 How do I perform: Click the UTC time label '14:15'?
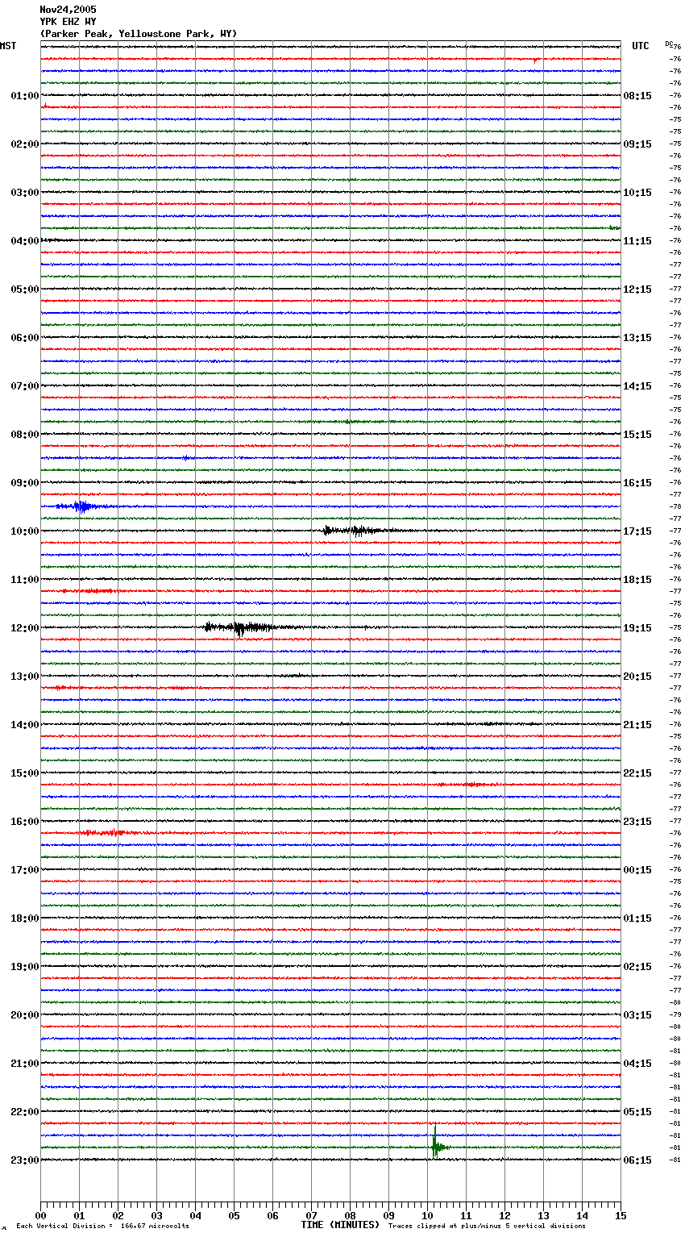tap(637, 386)
